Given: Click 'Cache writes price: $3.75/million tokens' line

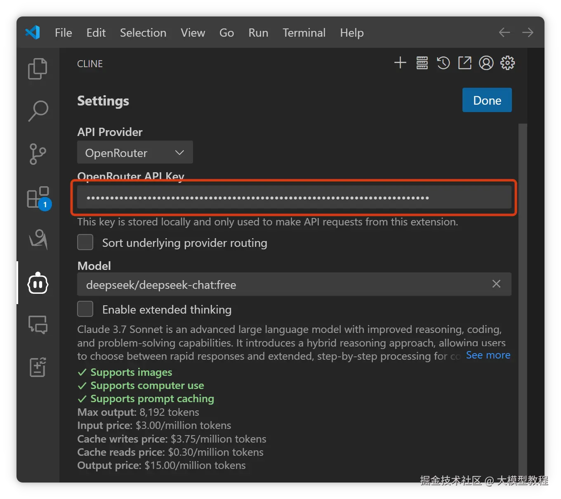Looking at the screenshot, I should (172, 439).
